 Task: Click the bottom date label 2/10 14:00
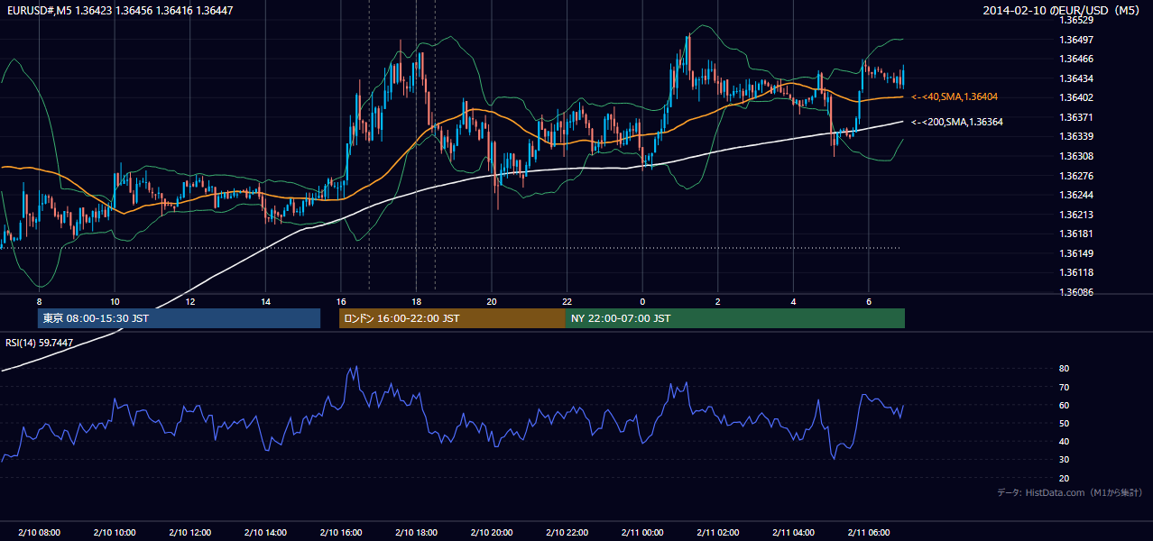click(x=264, y=532)
